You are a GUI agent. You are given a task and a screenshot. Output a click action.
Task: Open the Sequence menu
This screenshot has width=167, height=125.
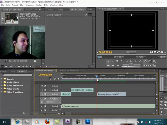click(29, 5)
